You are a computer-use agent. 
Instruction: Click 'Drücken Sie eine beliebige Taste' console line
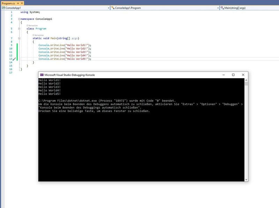click(94, 111)
